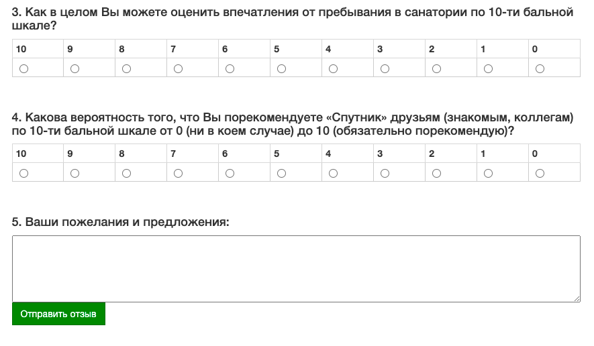Mark rating 4 in recommendation probability row
The image size is (594, 346).
point(333,174)
